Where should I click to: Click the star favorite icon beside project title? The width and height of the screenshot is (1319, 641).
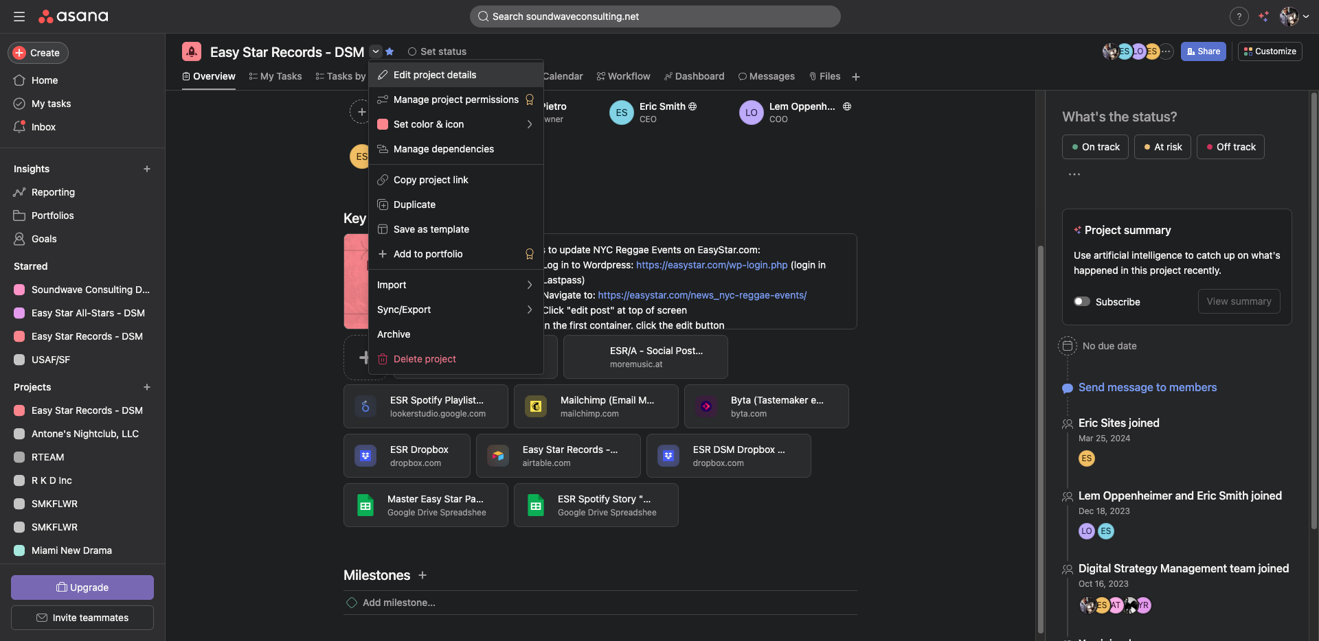point(390,51)
